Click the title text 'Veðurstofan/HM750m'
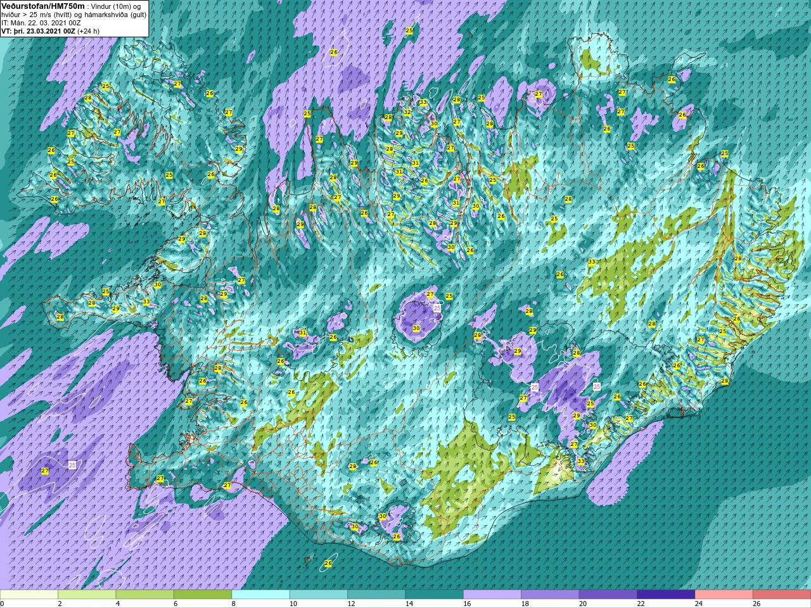811x608 pixels. click(x=43, y=6)
